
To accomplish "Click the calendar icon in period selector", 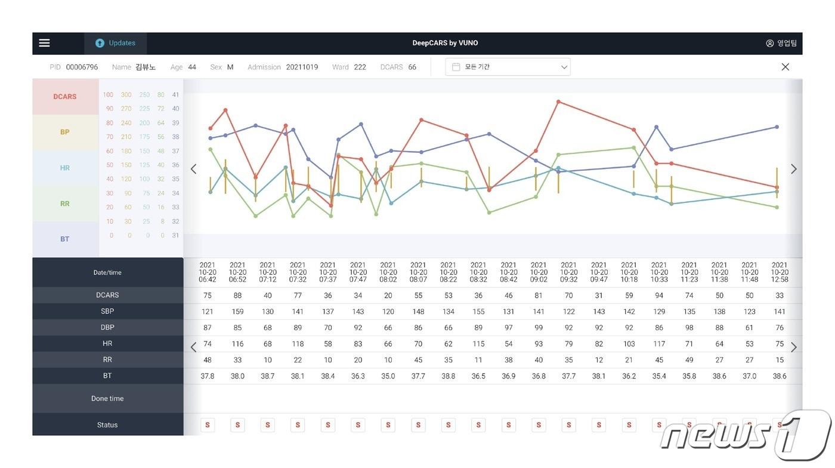I will tap(456, 67).
